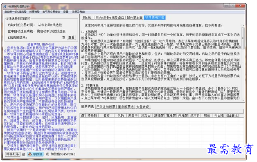Click the 郑重声明,用户必读 heading

point(41,44)
